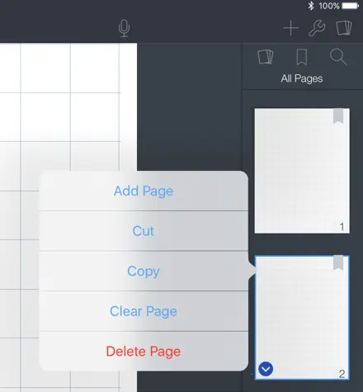363x392 pixels.
Task: Choose Add Page from the popup menu
Action: point(144,191)
